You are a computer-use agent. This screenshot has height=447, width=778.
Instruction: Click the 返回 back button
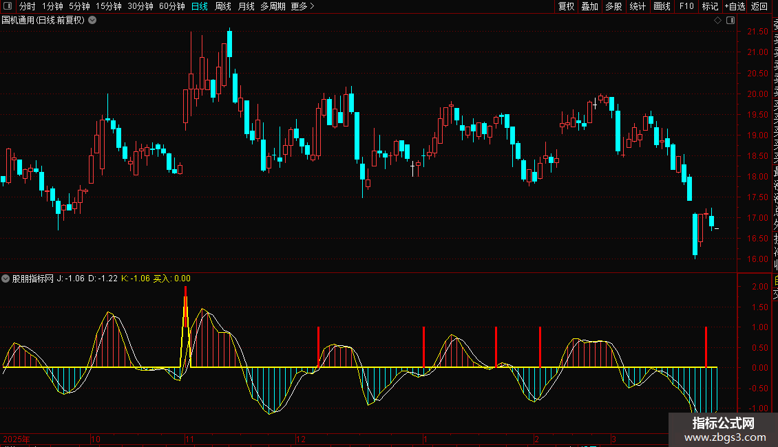pos(759,6)
